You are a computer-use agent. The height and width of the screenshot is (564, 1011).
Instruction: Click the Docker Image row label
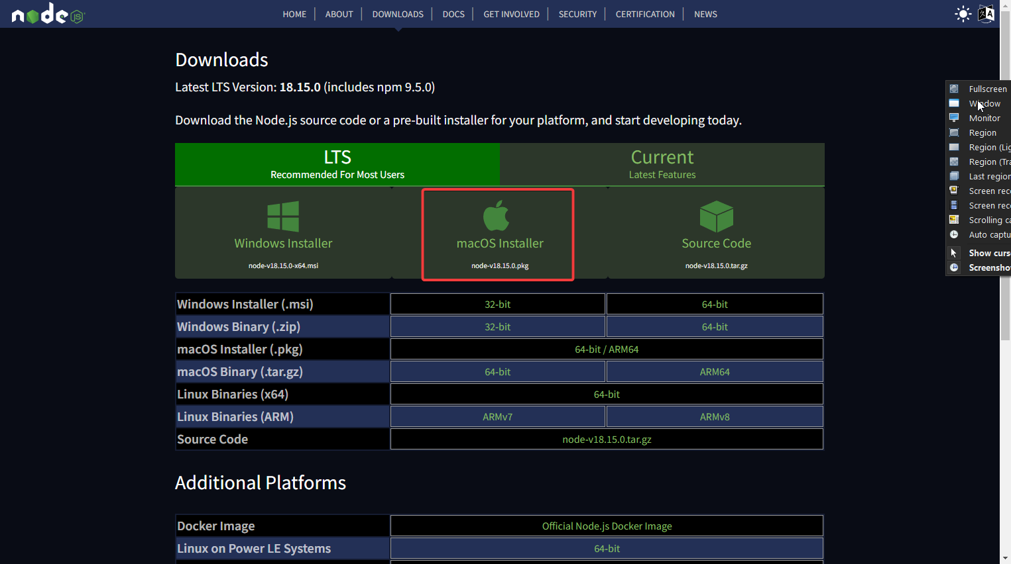coord(216,526)
